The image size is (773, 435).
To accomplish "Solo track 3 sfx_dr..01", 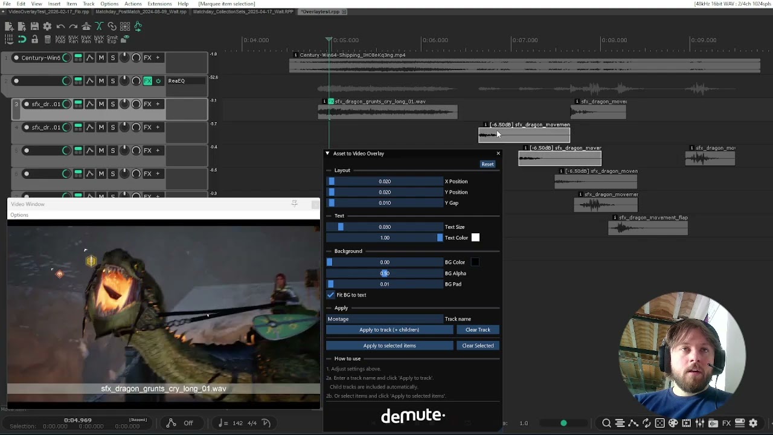I will (112, 104).
